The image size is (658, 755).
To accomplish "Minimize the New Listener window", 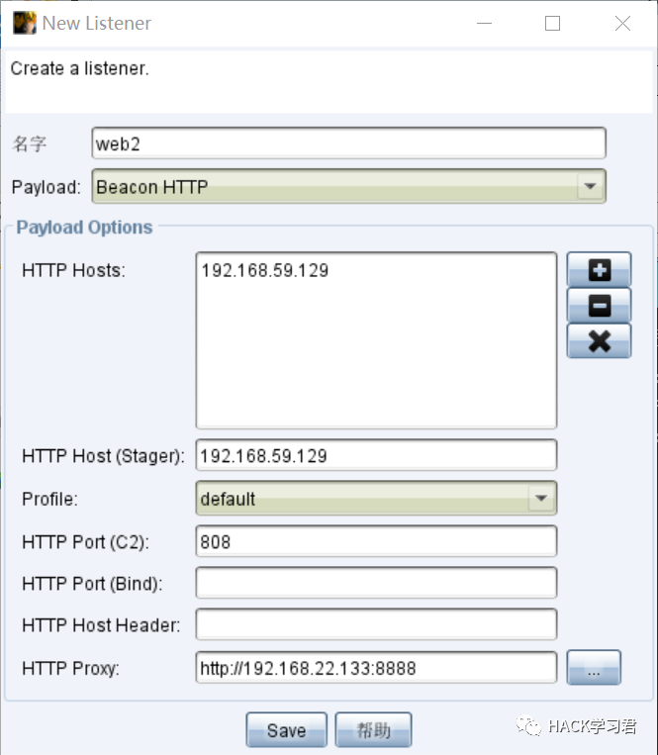I will (x=484, y=24).
